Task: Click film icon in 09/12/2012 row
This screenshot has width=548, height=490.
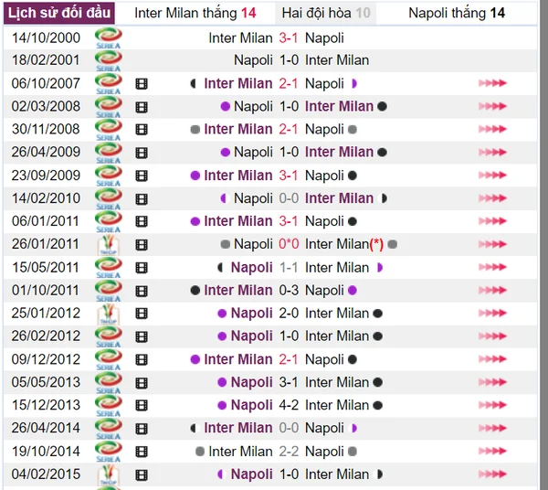Action: pyautogui.click(x=142, y=359)
